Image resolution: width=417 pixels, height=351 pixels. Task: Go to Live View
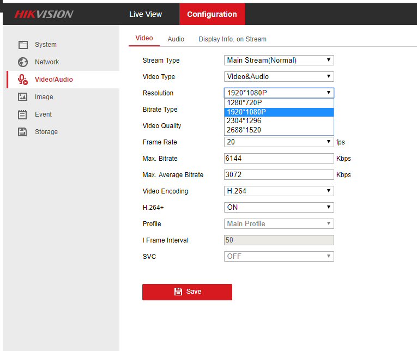[x=146, y=14]
